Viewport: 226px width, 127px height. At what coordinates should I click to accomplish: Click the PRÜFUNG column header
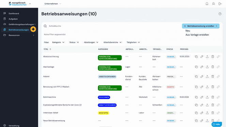pos(184,49)
